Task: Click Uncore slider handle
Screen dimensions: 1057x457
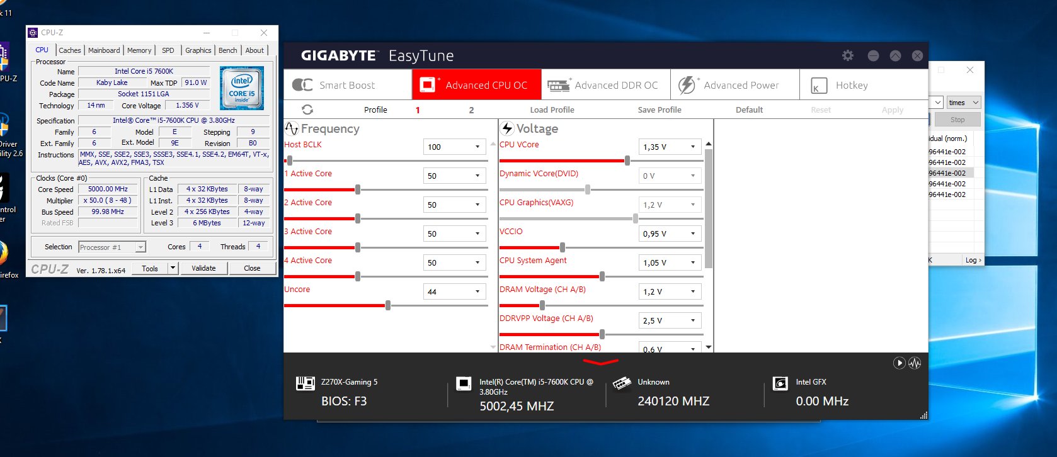Action: [388, 305]
